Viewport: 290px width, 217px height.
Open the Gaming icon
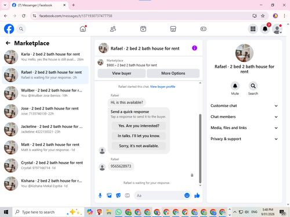point(203,29)
